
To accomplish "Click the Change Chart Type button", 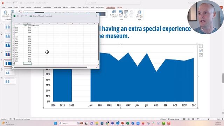I will [x=139, y=14].
